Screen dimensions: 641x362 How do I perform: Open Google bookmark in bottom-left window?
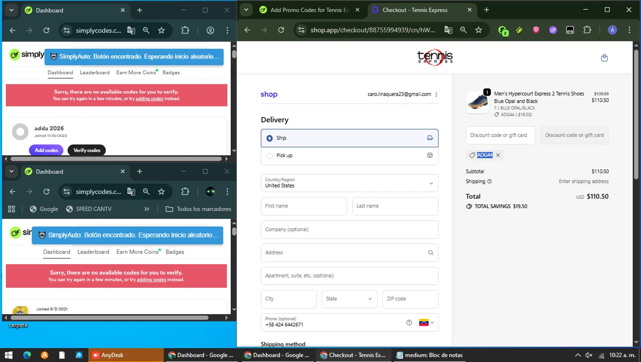44,209
